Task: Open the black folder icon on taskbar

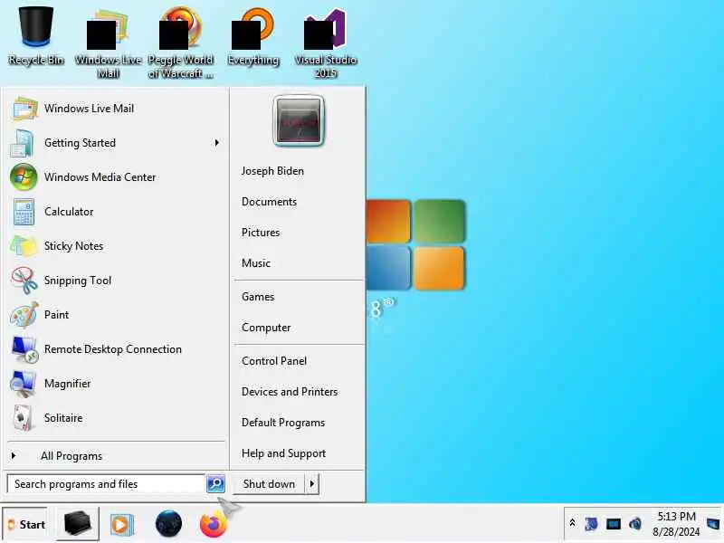Action: (x=78, y=524)
